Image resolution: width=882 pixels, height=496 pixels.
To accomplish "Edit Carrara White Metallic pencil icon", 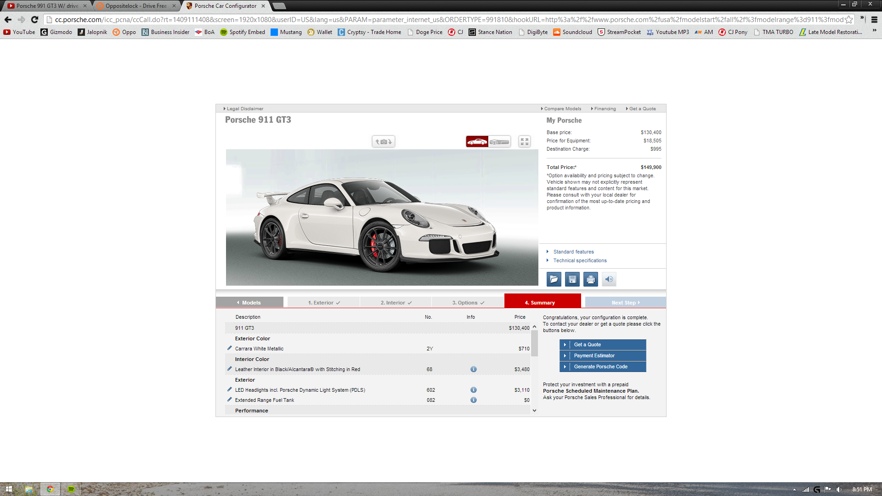I will click(230, 348).
